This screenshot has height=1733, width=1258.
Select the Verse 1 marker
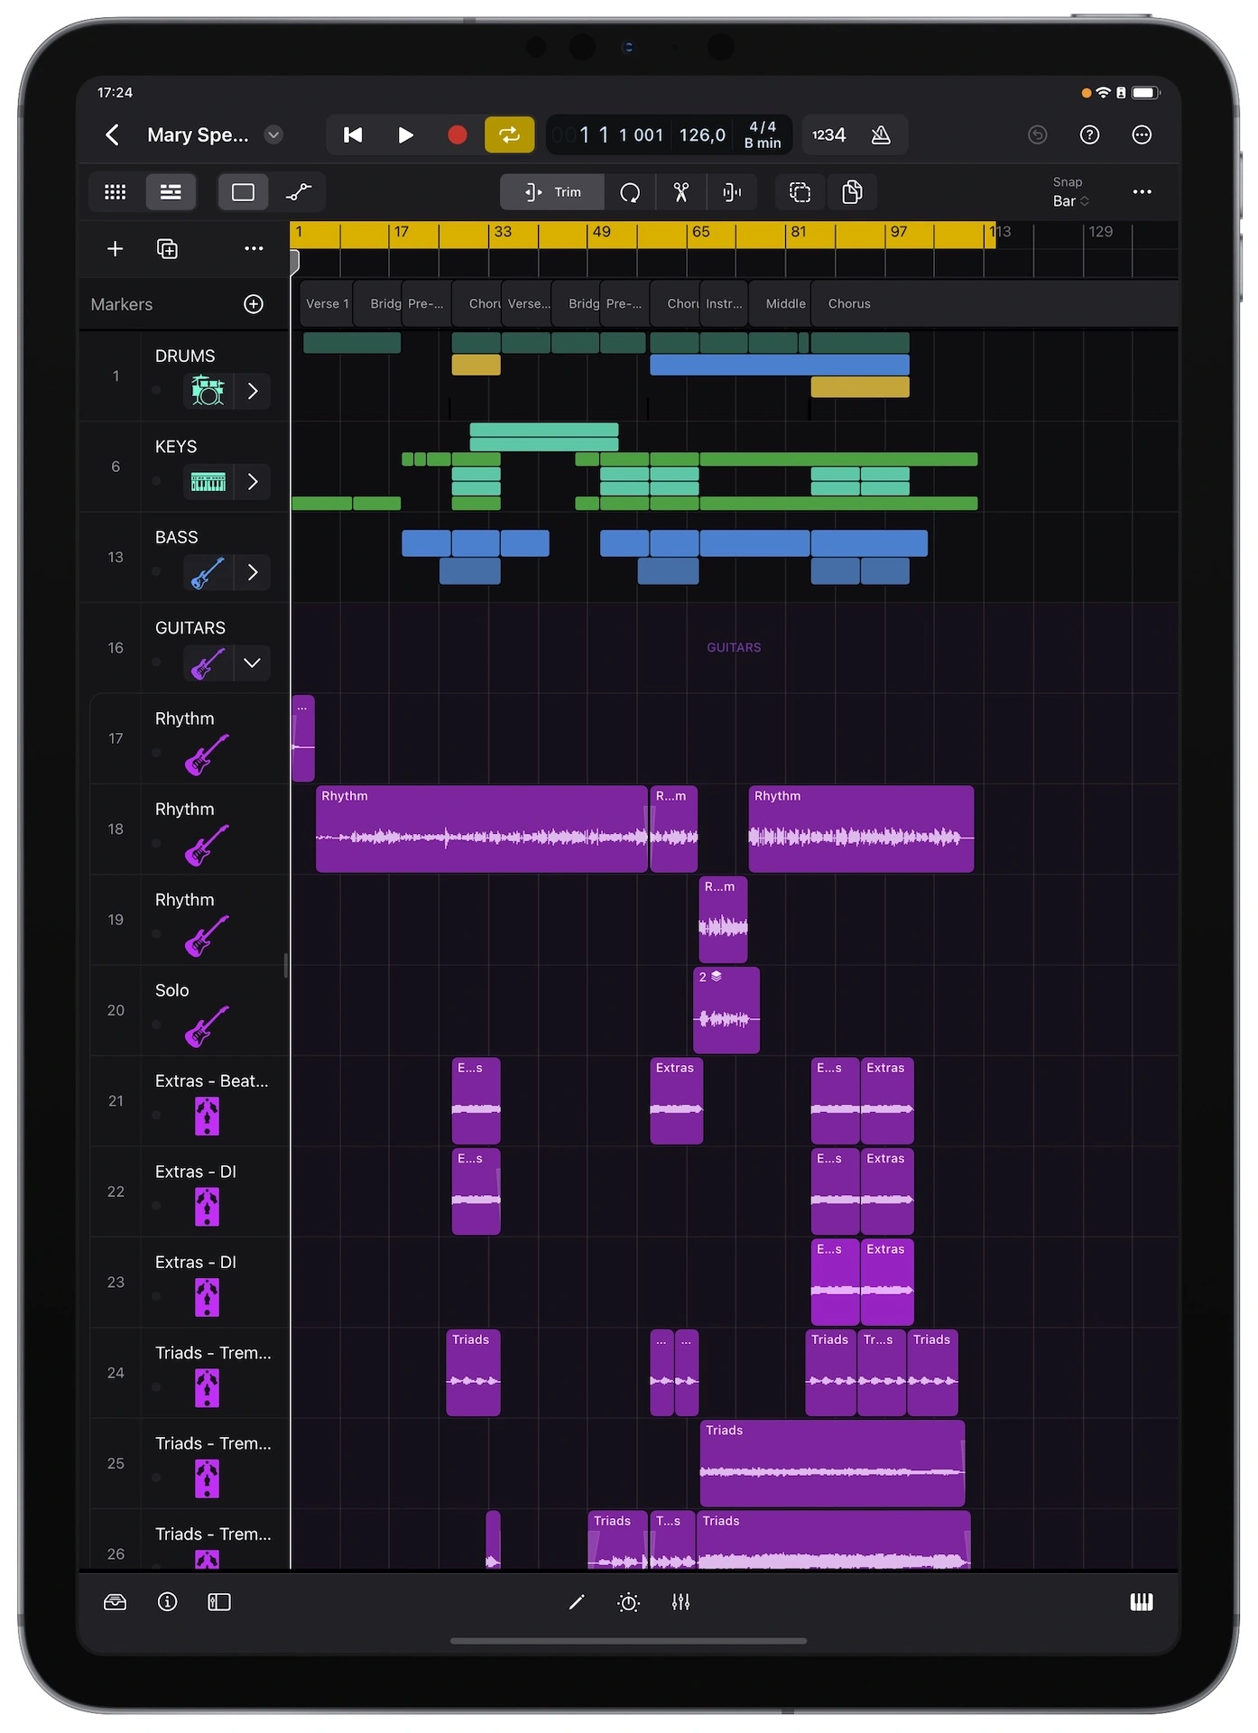[x=326, y=304]
